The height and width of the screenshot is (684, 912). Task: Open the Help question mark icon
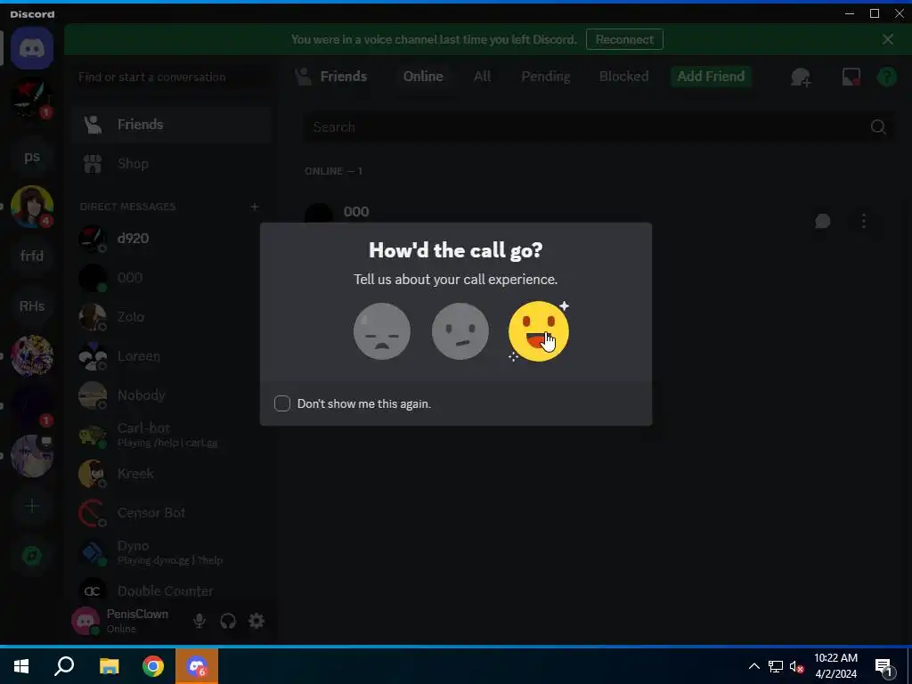[x=887, y=77]
